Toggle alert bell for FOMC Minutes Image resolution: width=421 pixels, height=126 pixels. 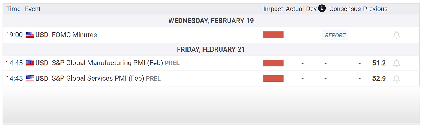pyautogui.click(x=396, y=35)
